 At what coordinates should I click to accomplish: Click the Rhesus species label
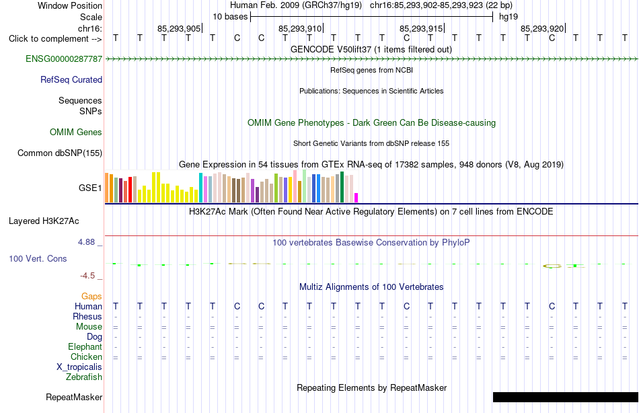(x=87, y=316)
